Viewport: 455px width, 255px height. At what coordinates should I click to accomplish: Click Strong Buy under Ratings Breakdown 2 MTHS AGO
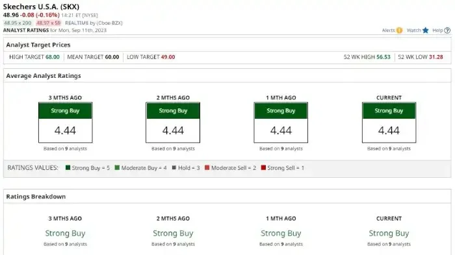pos(173,234)
